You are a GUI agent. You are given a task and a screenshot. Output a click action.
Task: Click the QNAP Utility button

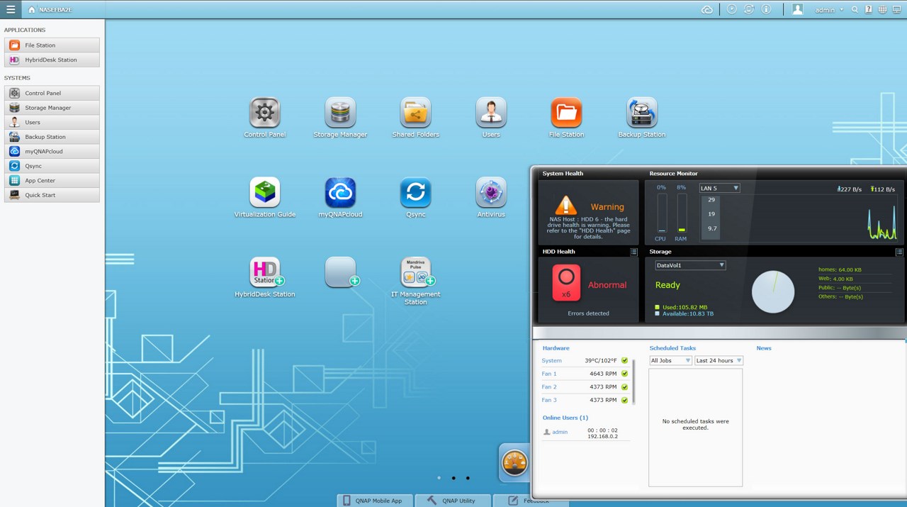tap(453, 500)
